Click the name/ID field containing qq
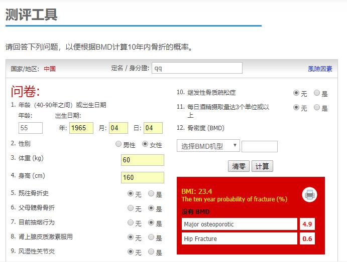Image resolution: width=347 pixels, height=262 pixels. (x=197, y=68)
